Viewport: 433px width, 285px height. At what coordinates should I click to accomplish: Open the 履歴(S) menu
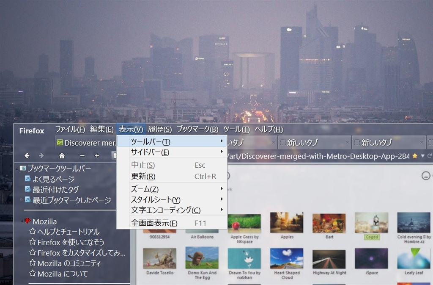tap(159, 129)
